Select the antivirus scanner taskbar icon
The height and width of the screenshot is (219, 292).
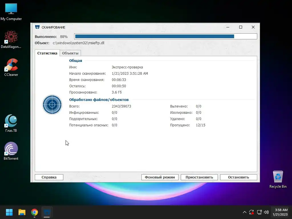click(47, 212)
